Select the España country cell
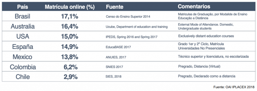257x91 pixels. (23, 47)
